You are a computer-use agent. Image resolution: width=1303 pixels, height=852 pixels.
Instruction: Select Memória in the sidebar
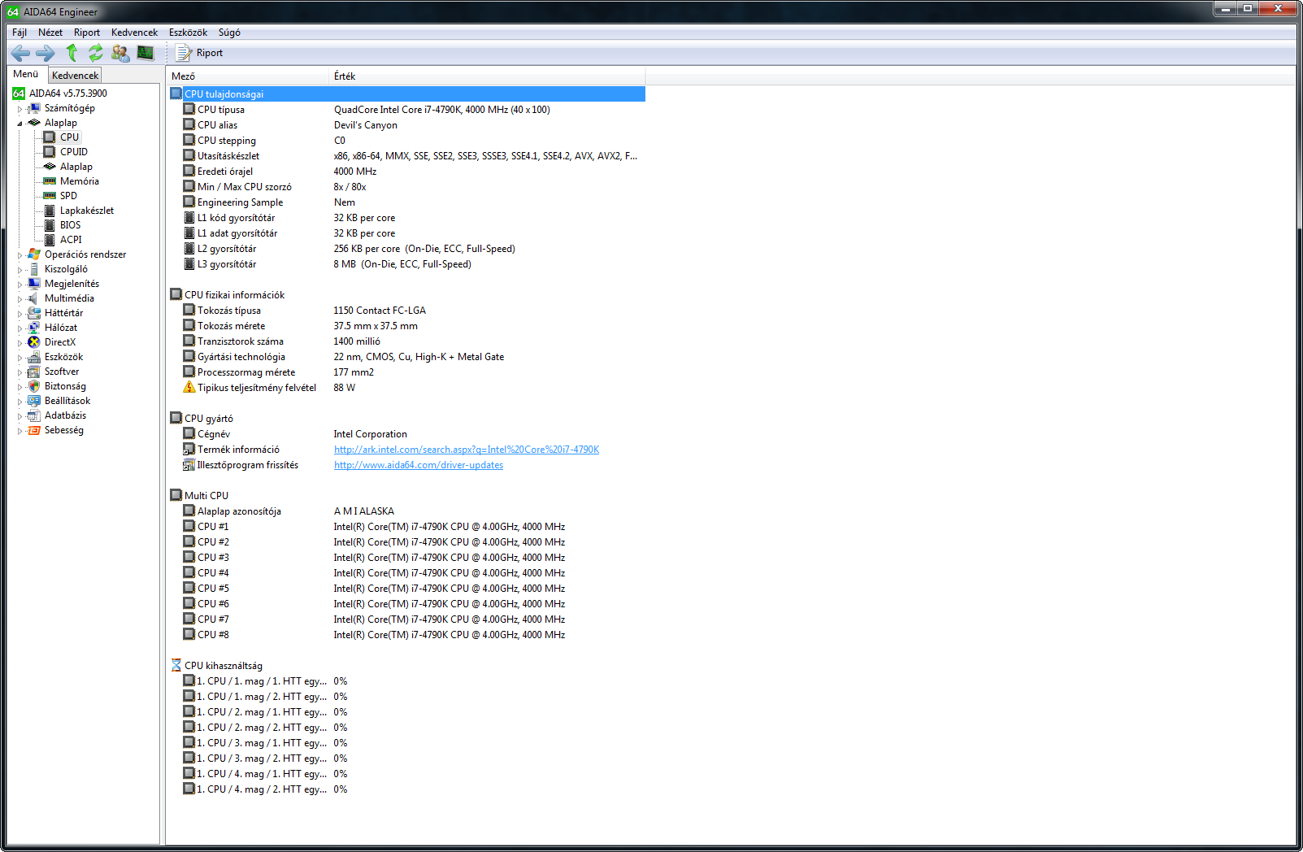(x=80, y=181)
